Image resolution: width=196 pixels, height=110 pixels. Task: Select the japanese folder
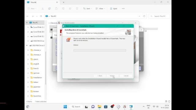(36, 87)
